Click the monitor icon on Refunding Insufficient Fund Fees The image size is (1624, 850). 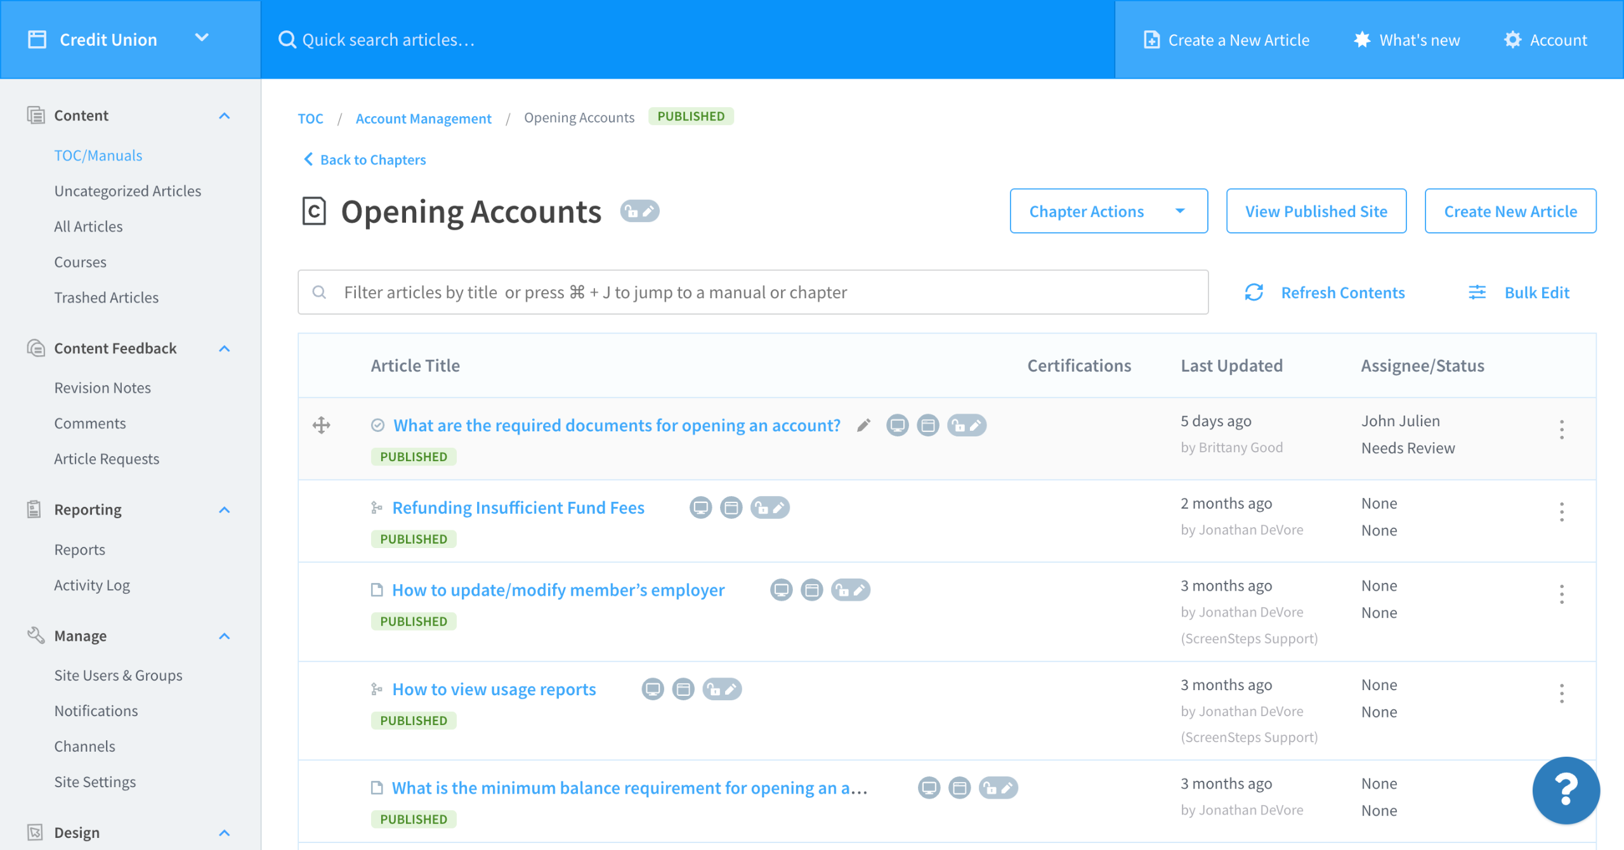700,507
